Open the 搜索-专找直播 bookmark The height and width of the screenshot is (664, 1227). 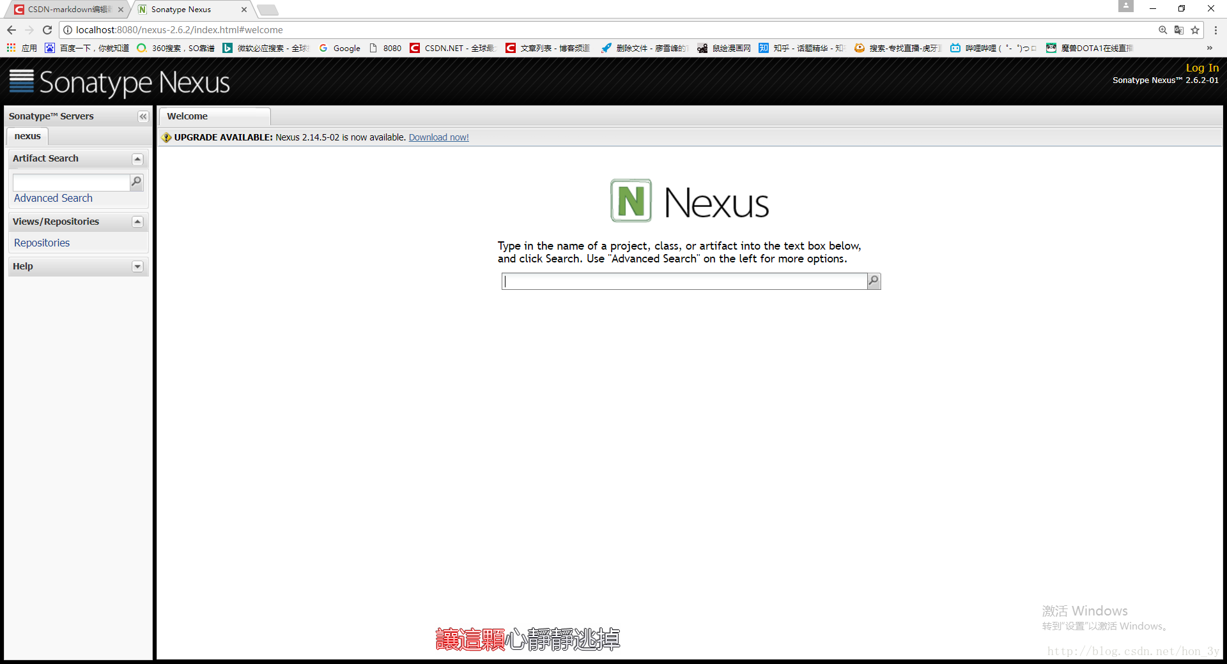[898, 48]
